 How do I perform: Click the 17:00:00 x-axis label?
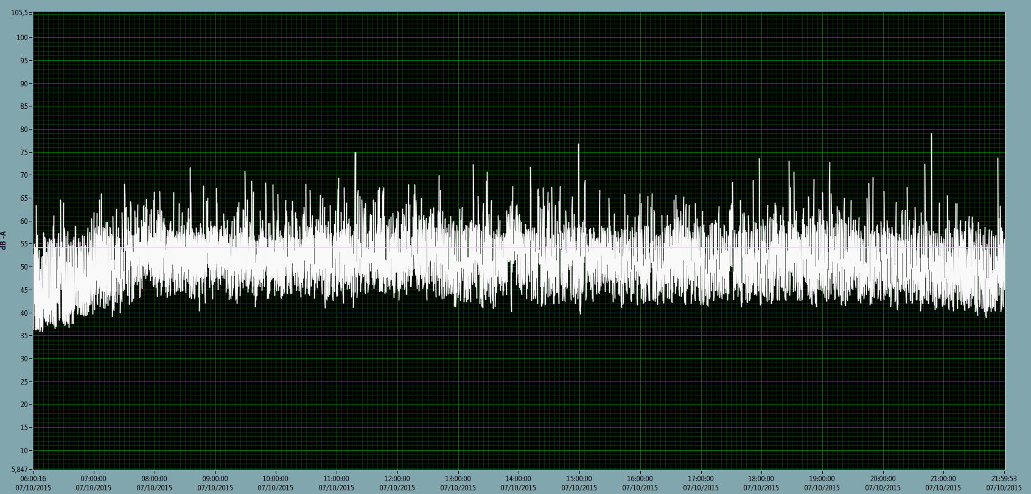[701, 479]
